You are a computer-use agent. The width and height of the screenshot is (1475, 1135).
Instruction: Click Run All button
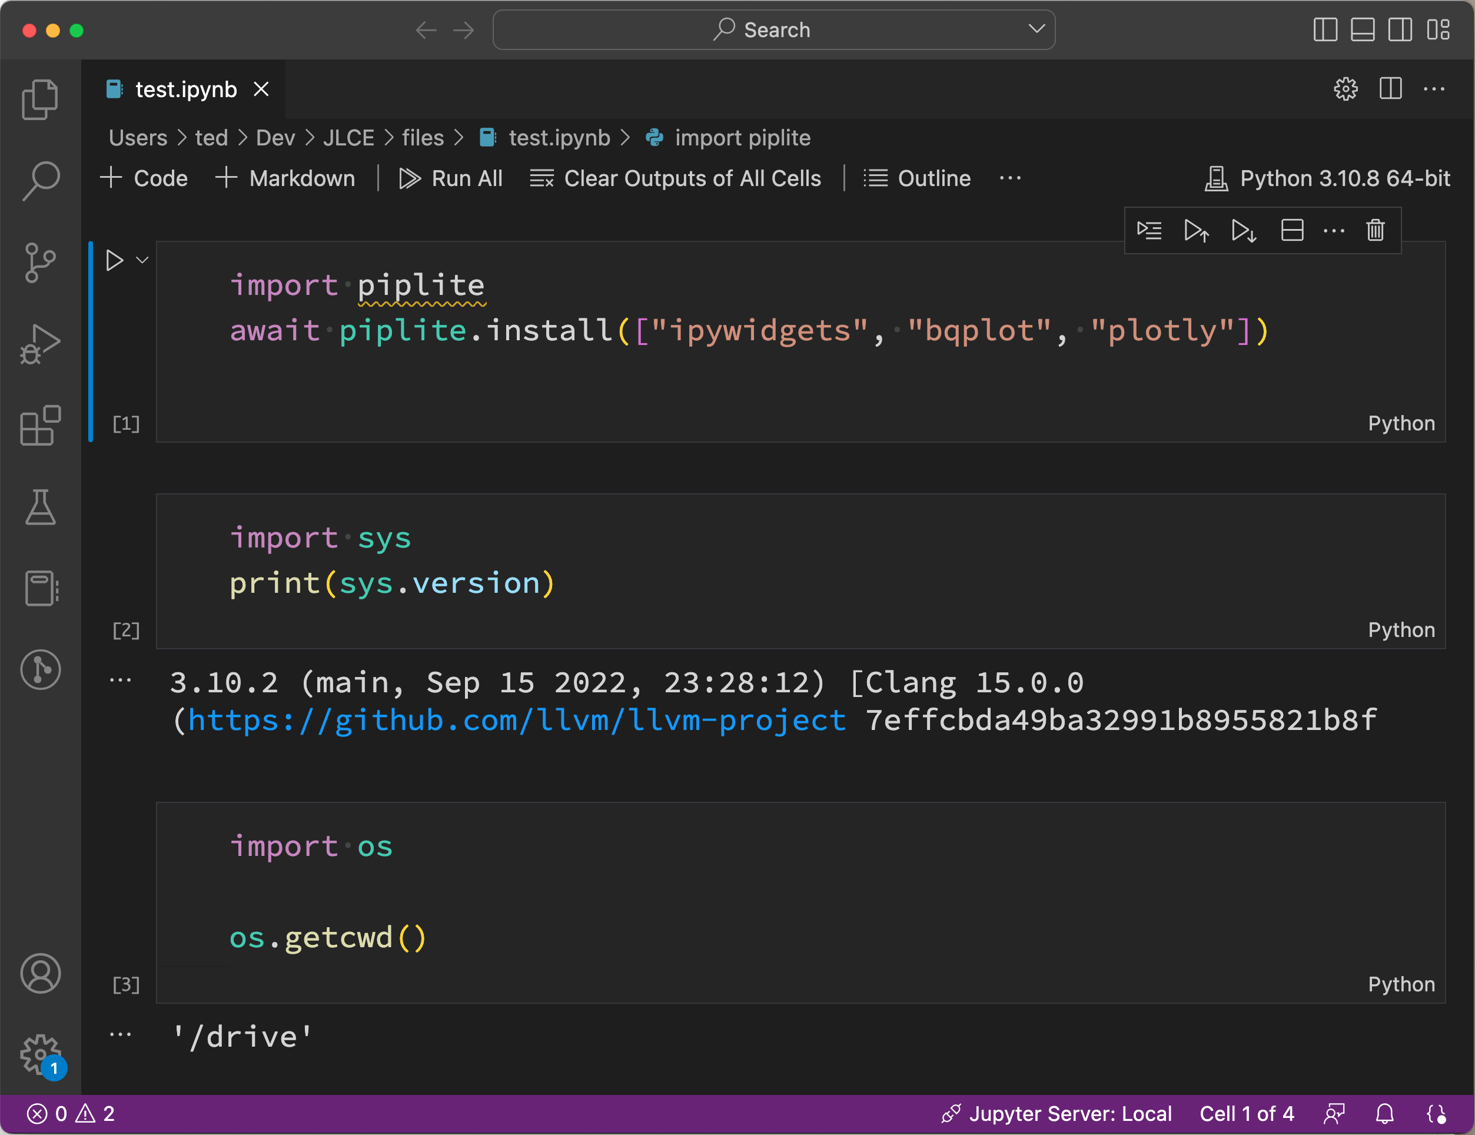(451, 178)
